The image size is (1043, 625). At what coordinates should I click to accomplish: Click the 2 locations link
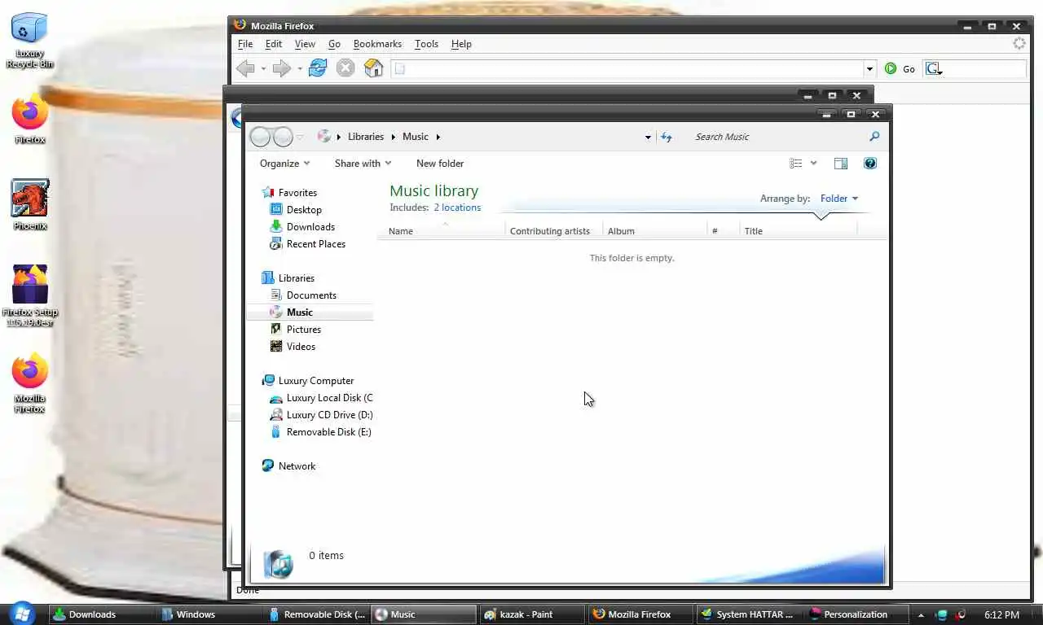[x=457, y=208]
